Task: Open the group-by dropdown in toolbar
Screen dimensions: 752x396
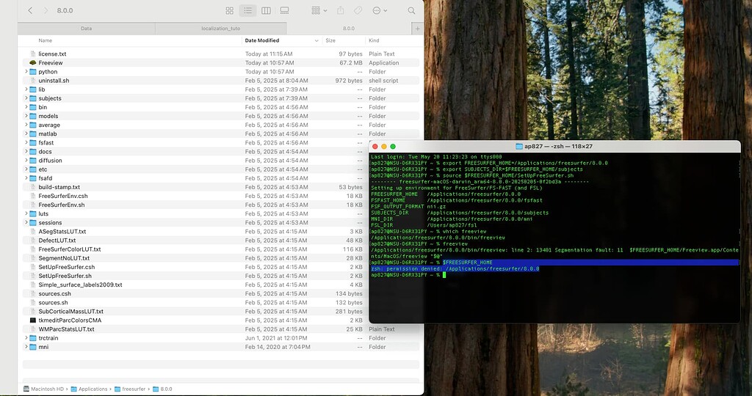Action: click(x=319, y=10)
